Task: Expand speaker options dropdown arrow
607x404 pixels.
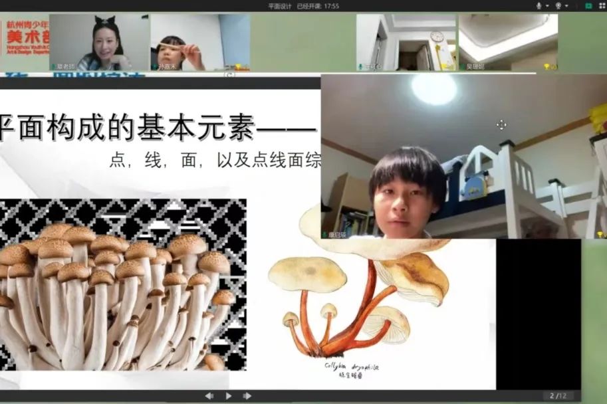Action: coord(566,6)
